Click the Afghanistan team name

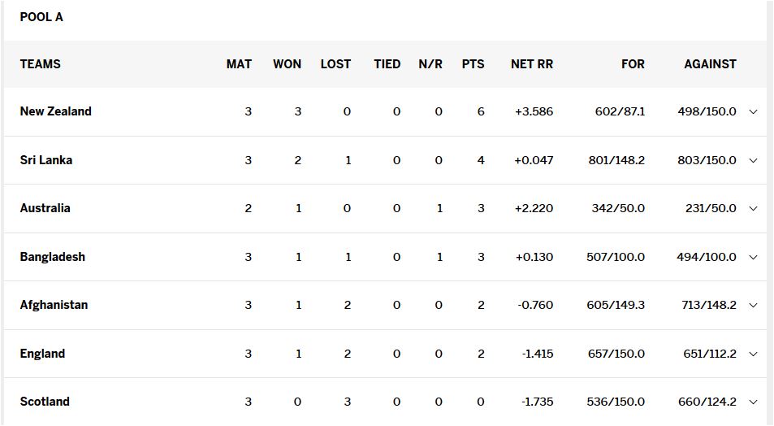click(54, 305)
